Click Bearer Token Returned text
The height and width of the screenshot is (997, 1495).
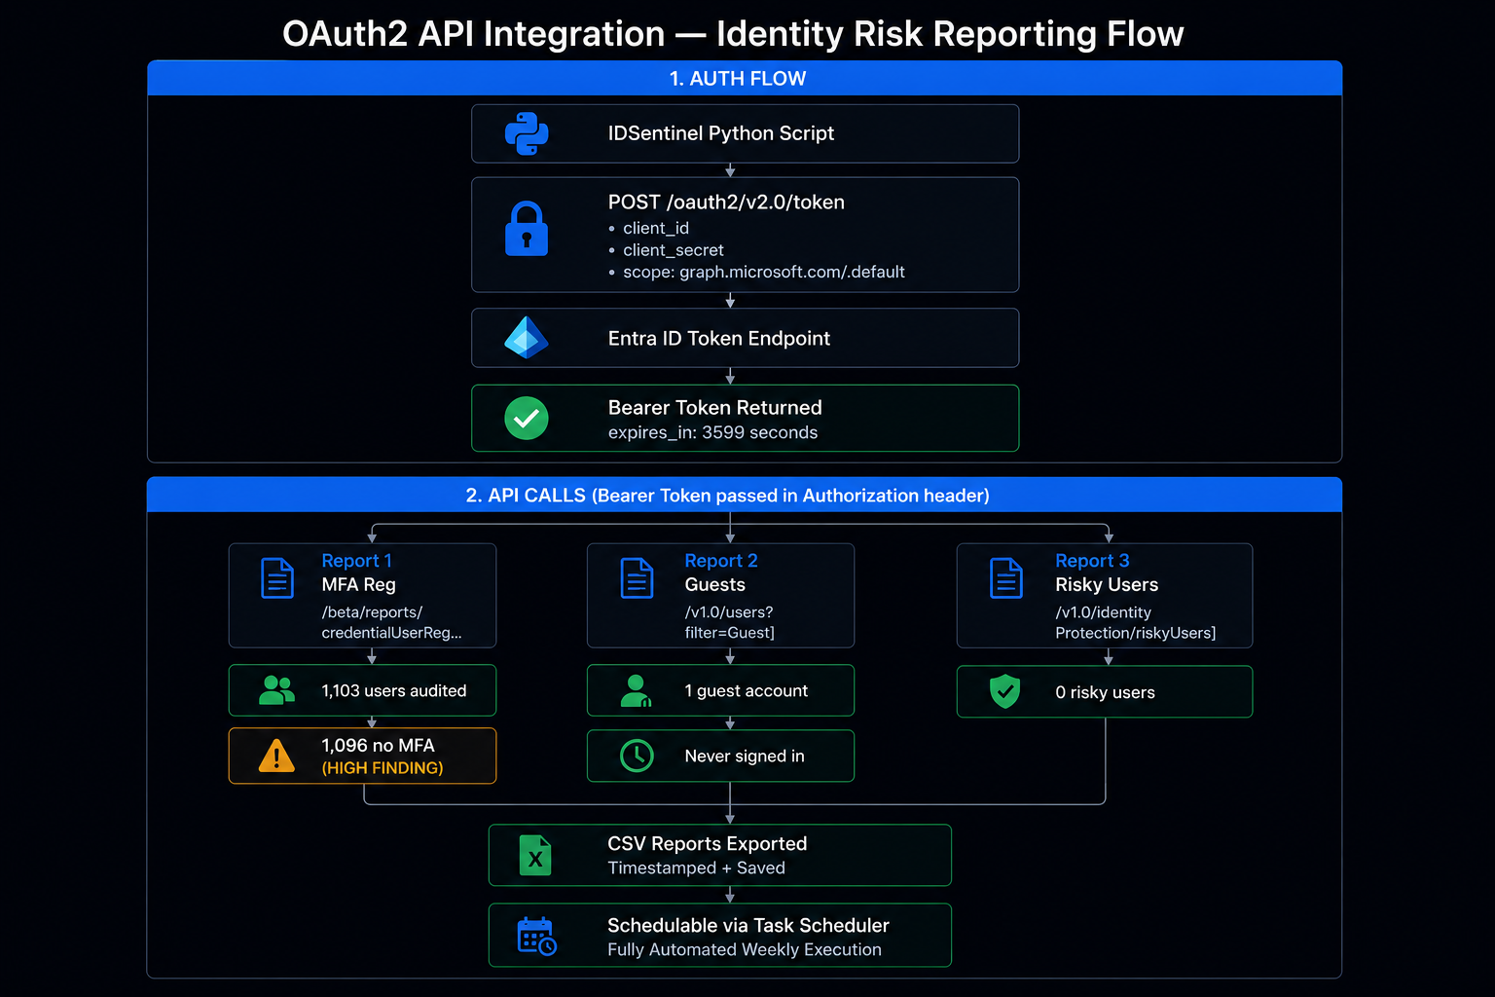pos(715,408)
